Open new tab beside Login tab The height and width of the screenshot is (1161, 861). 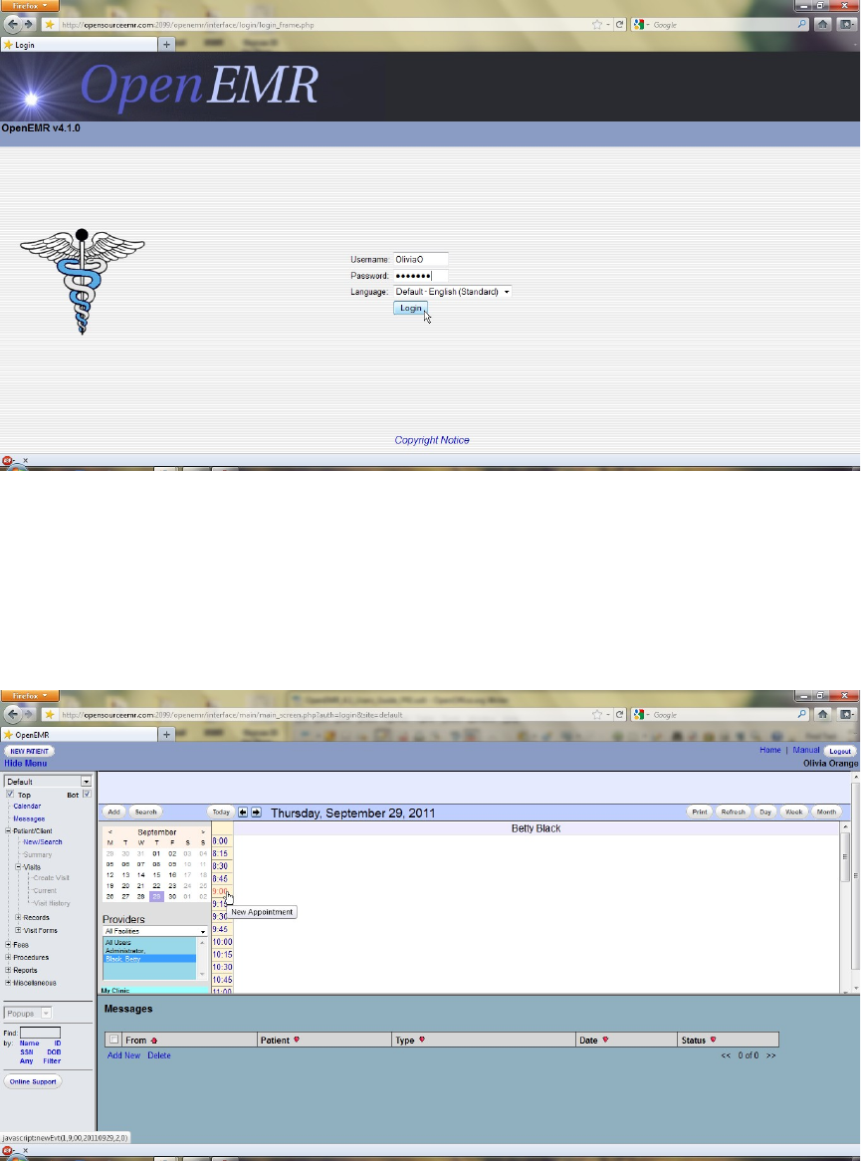(x=166, y=45)
